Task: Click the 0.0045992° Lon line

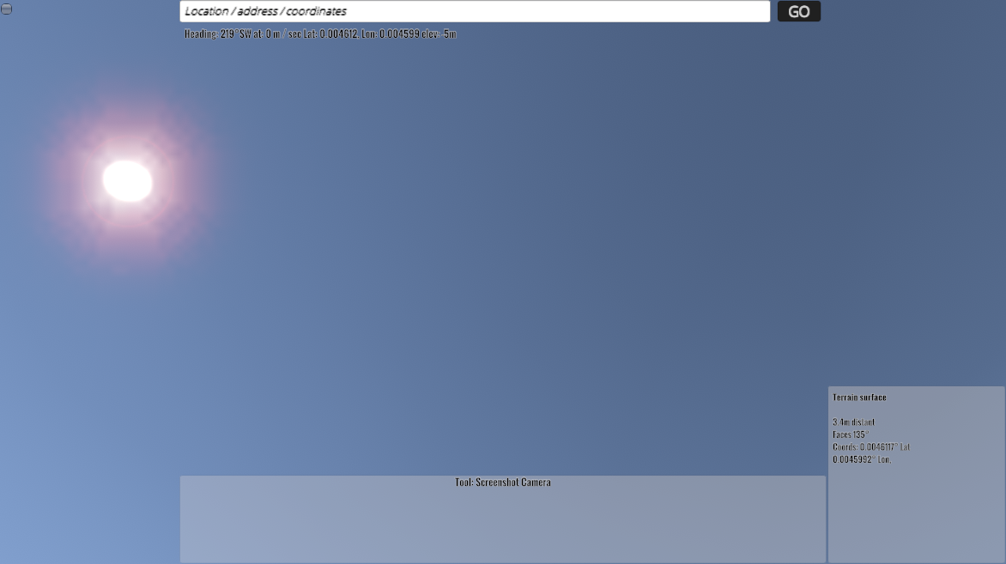Action: [862, 459]
